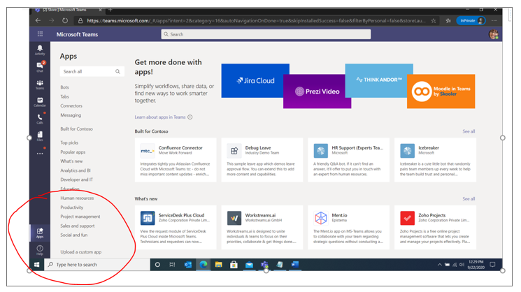Image resolution: width=521 pixels, height=292 pixels.
Task: Open the Chat icon with badge
Action: click(x=40, y=66)
